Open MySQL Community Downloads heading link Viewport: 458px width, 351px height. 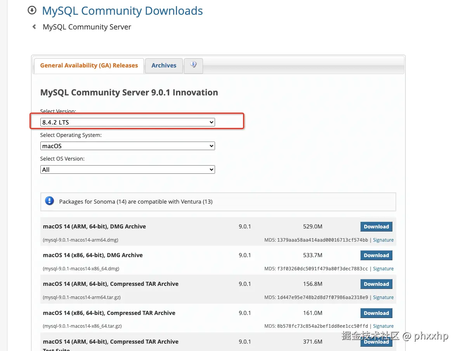pos(122,11)
